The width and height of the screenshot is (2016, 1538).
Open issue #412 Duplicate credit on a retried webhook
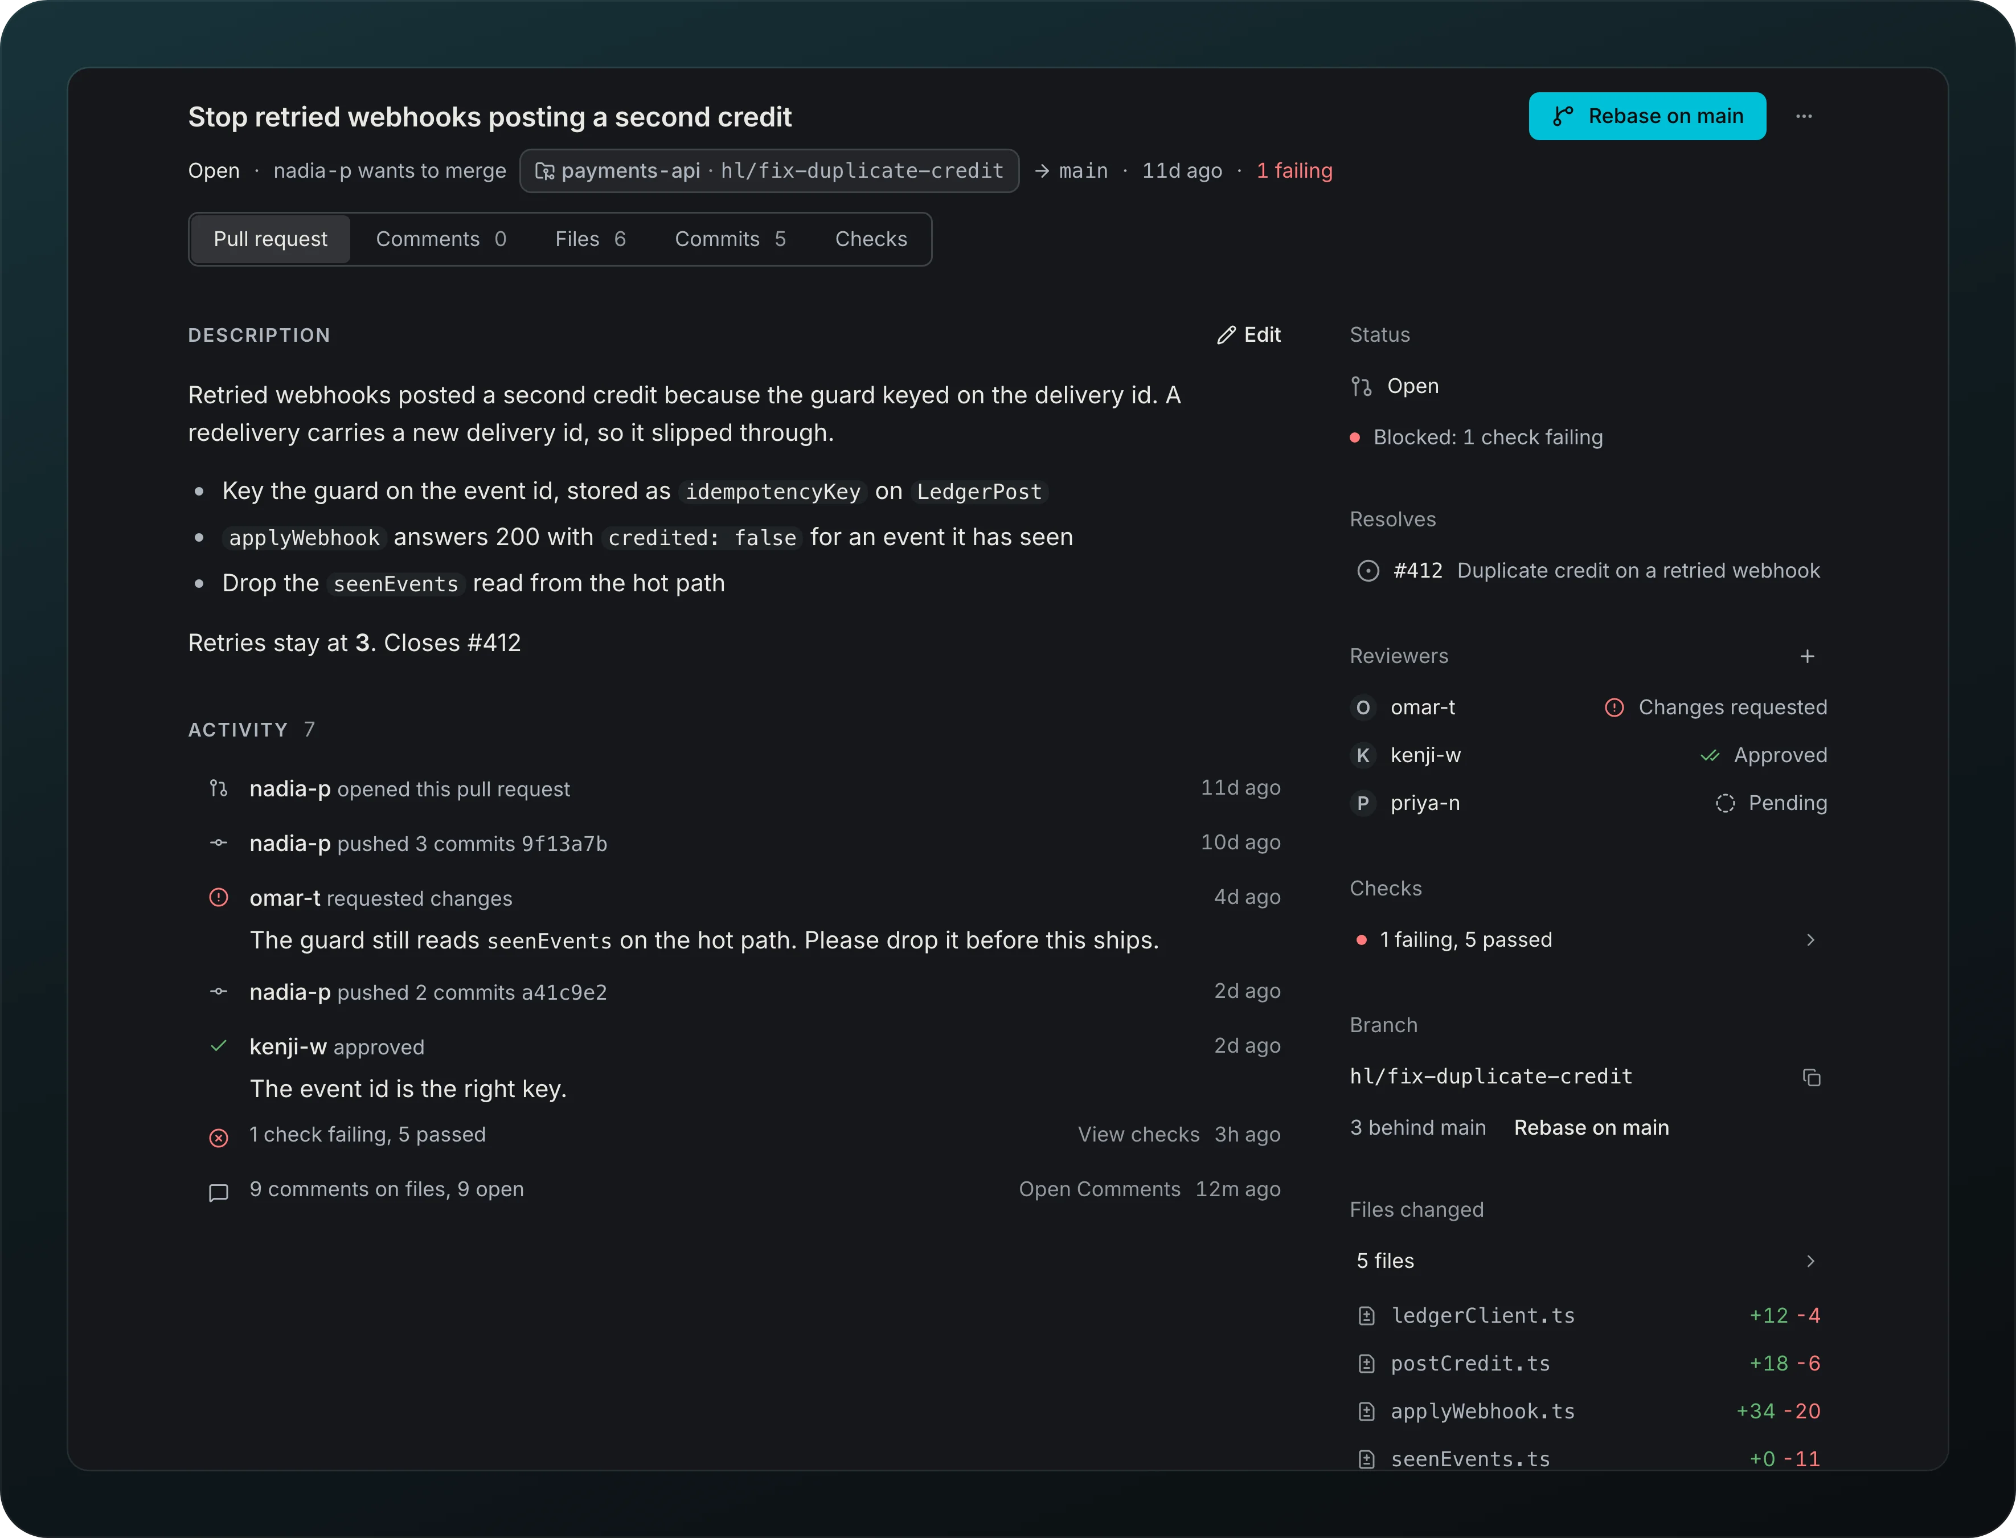click(x=1589, y=571)
